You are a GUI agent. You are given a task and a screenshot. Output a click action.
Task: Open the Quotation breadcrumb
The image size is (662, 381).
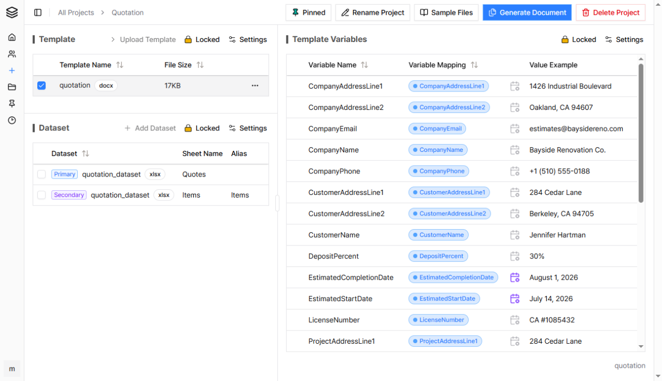(128, 13)
